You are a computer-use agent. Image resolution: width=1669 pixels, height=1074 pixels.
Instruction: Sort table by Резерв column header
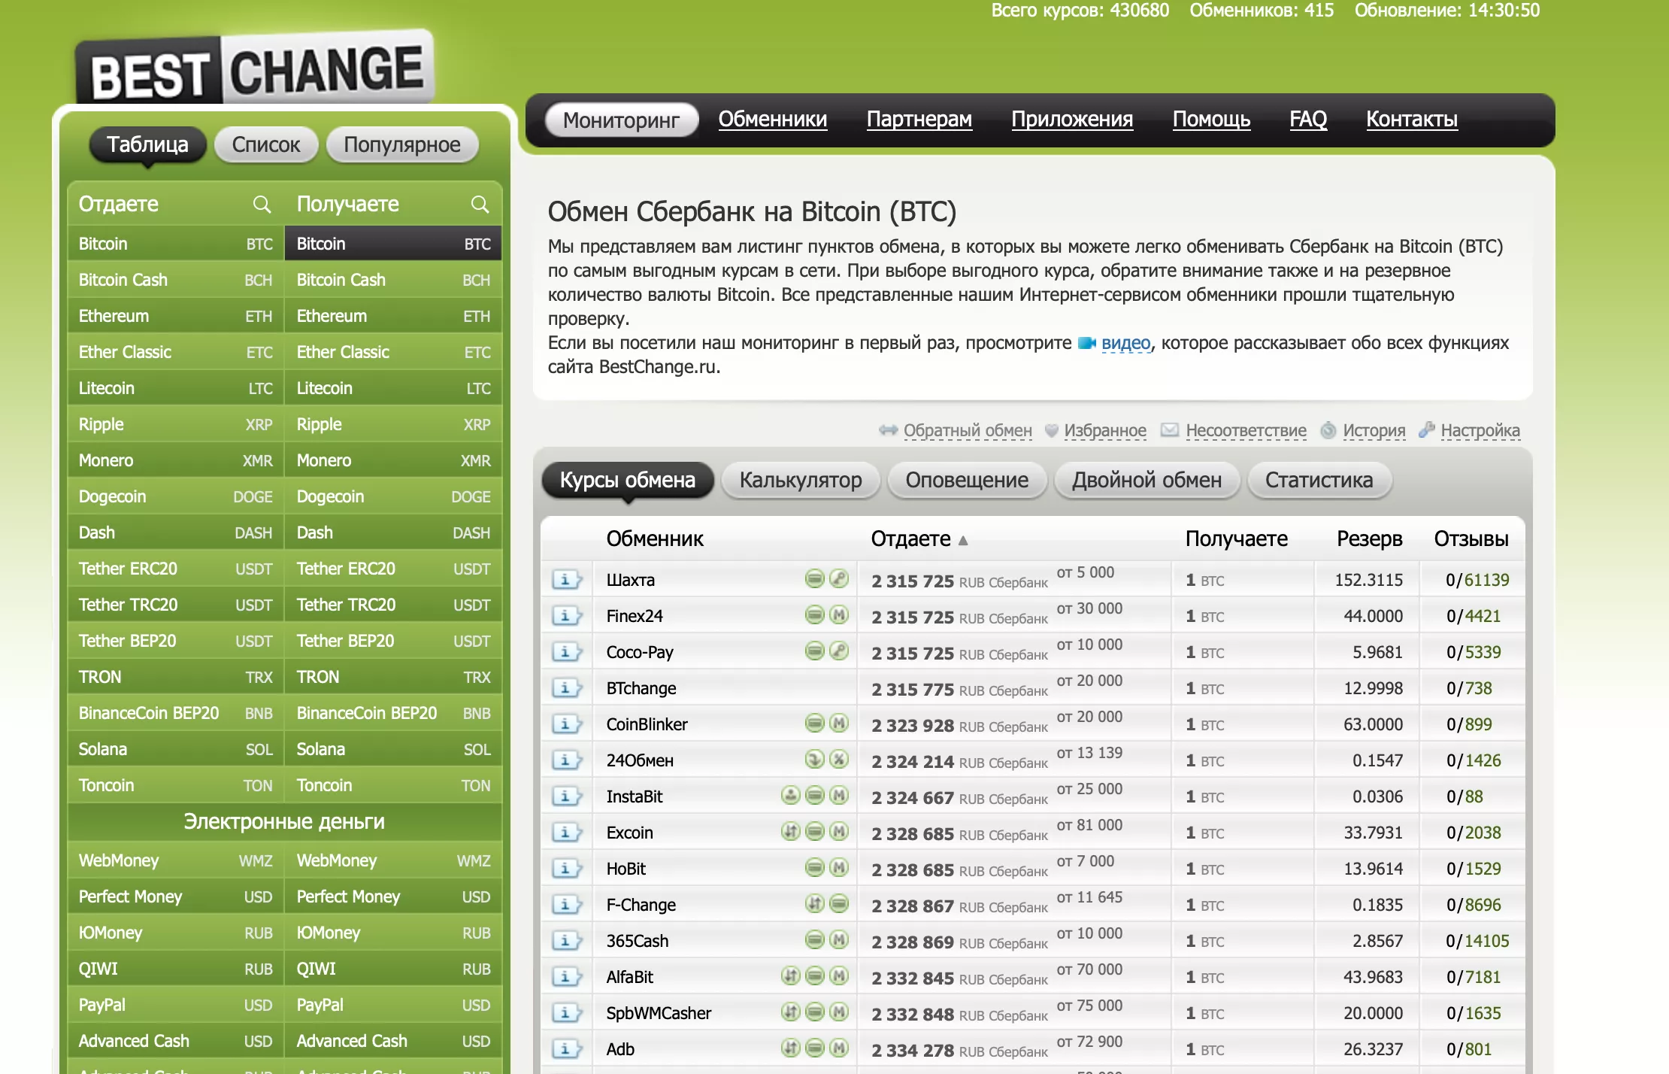point(1370,539)
